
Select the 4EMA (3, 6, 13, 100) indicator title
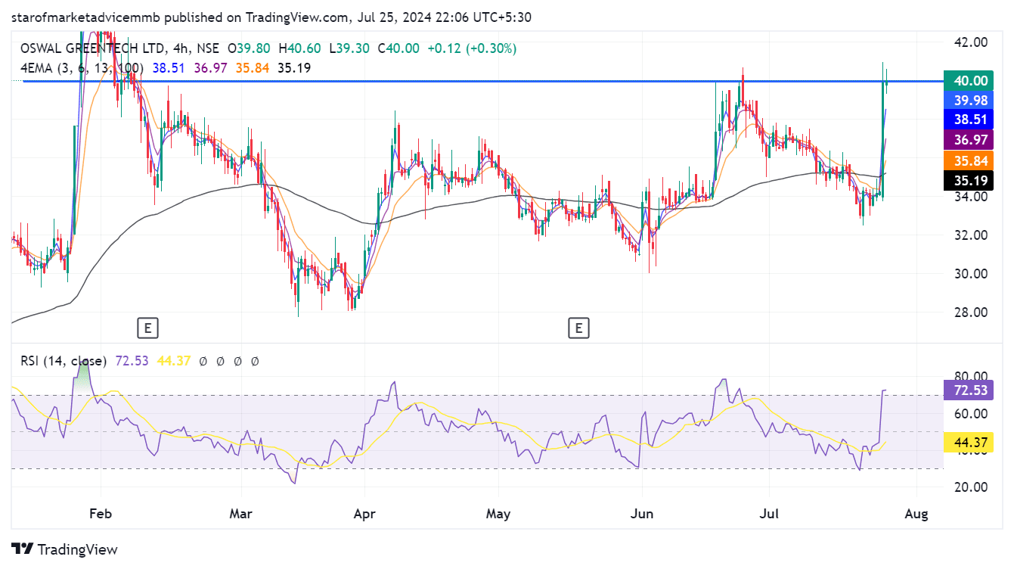coord(82,68)
